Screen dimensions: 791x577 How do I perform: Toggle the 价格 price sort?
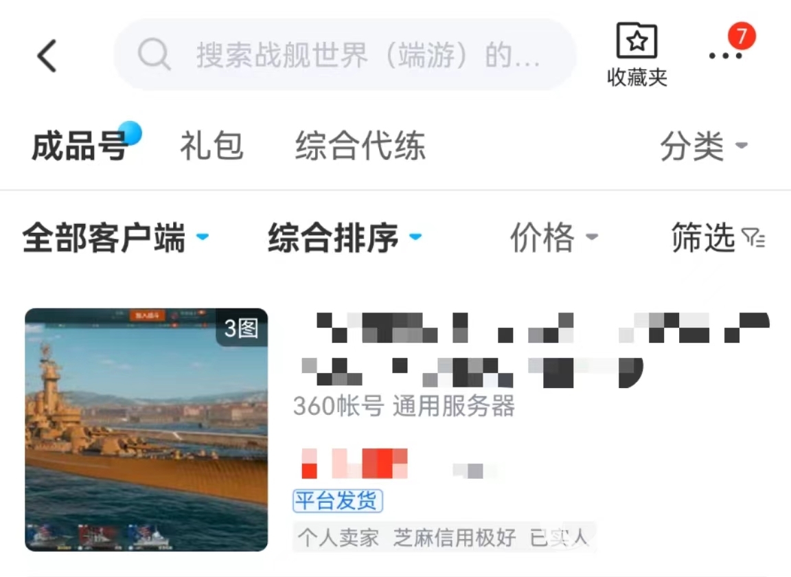point(554,237)
